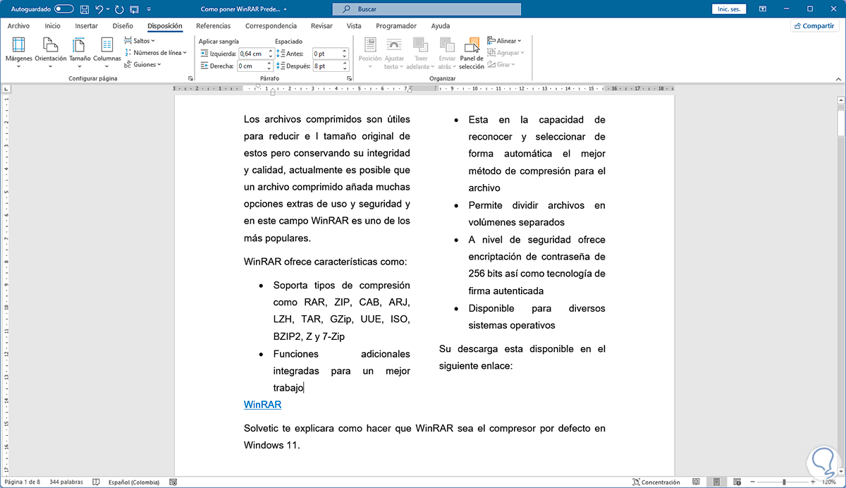Switch to Read Mode view icon
The height and width of the screenshot is (488, 846).
697,482
